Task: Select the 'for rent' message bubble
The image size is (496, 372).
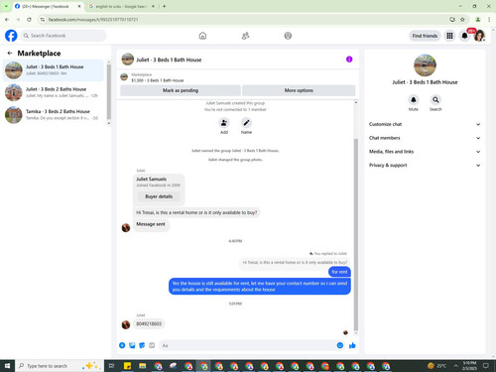Action: (339, 272)
